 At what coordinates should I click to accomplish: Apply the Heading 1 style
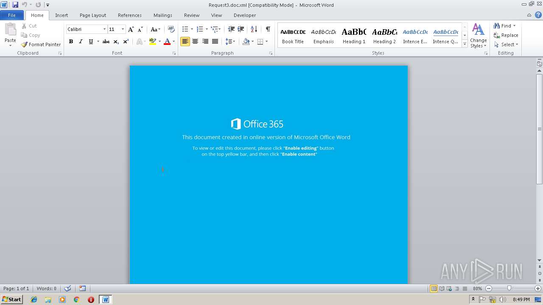coord(354,35)
